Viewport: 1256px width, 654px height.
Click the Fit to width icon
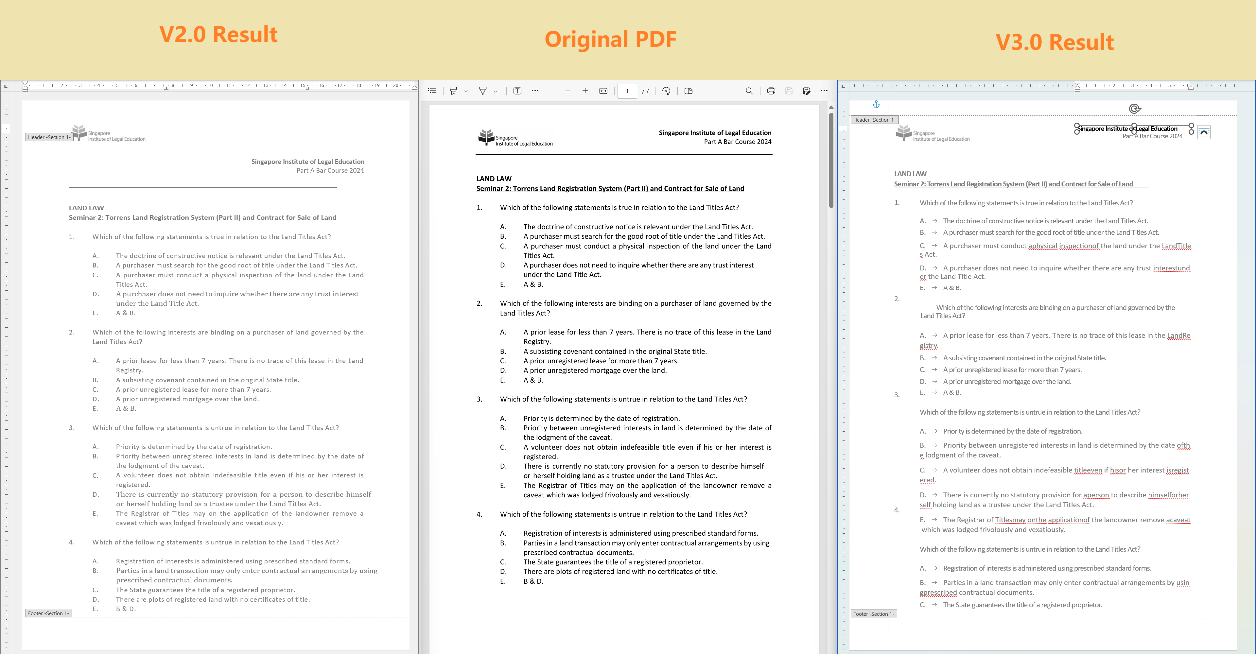[x=603, y=91]
